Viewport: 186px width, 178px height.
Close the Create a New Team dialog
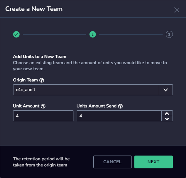(x=177, y=10)
